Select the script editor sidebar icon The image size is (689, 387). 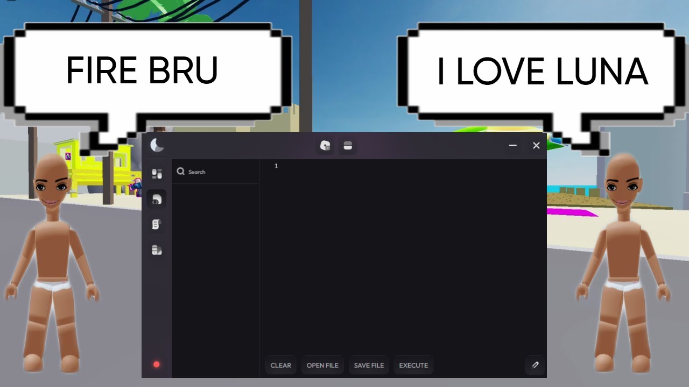pos(157,199)
